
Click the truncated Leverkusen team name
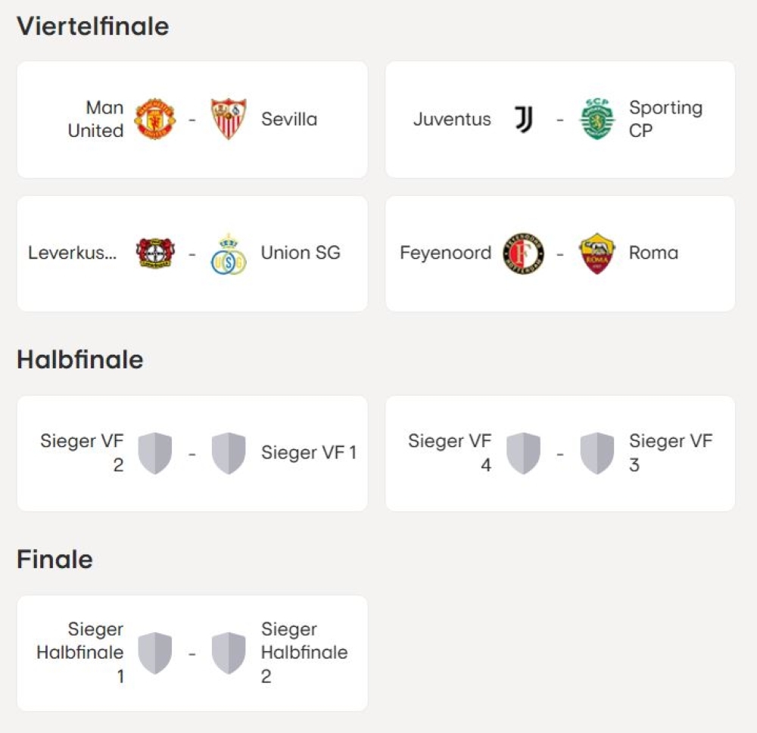73,253
